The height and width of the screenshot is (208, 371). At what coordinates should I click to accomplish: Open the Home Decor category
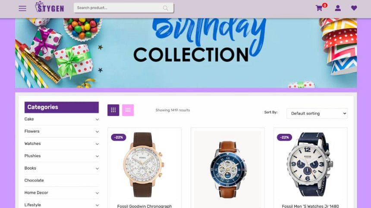36,192
